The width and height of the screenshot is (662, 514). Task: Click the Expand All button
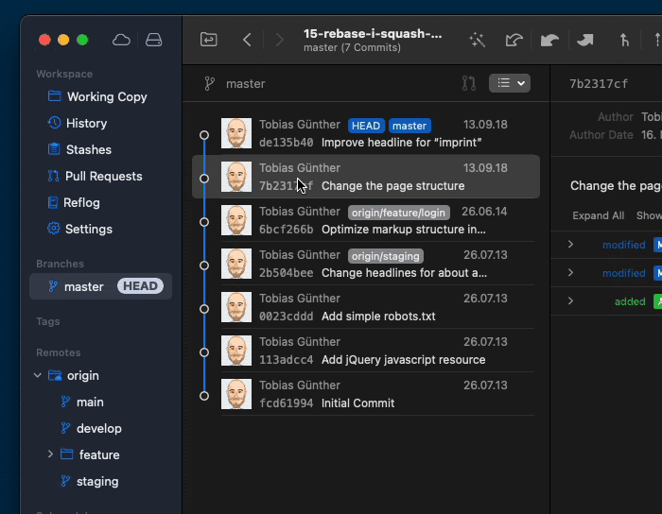598,215
